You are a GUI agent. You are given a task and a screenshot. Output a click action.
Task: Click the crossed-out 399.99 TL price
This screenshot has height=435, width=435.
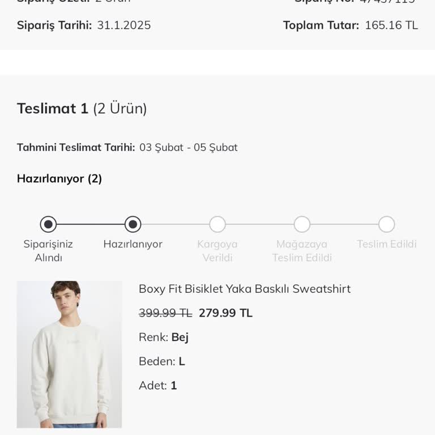165,313
